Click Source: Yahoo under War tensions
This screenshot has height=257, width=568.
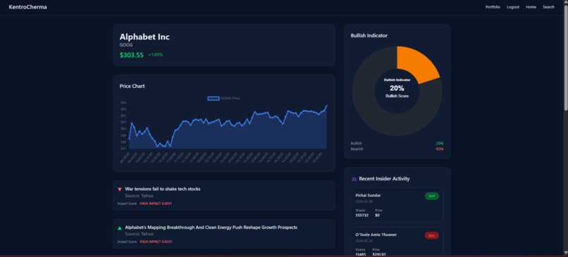(x=139, y=196)
